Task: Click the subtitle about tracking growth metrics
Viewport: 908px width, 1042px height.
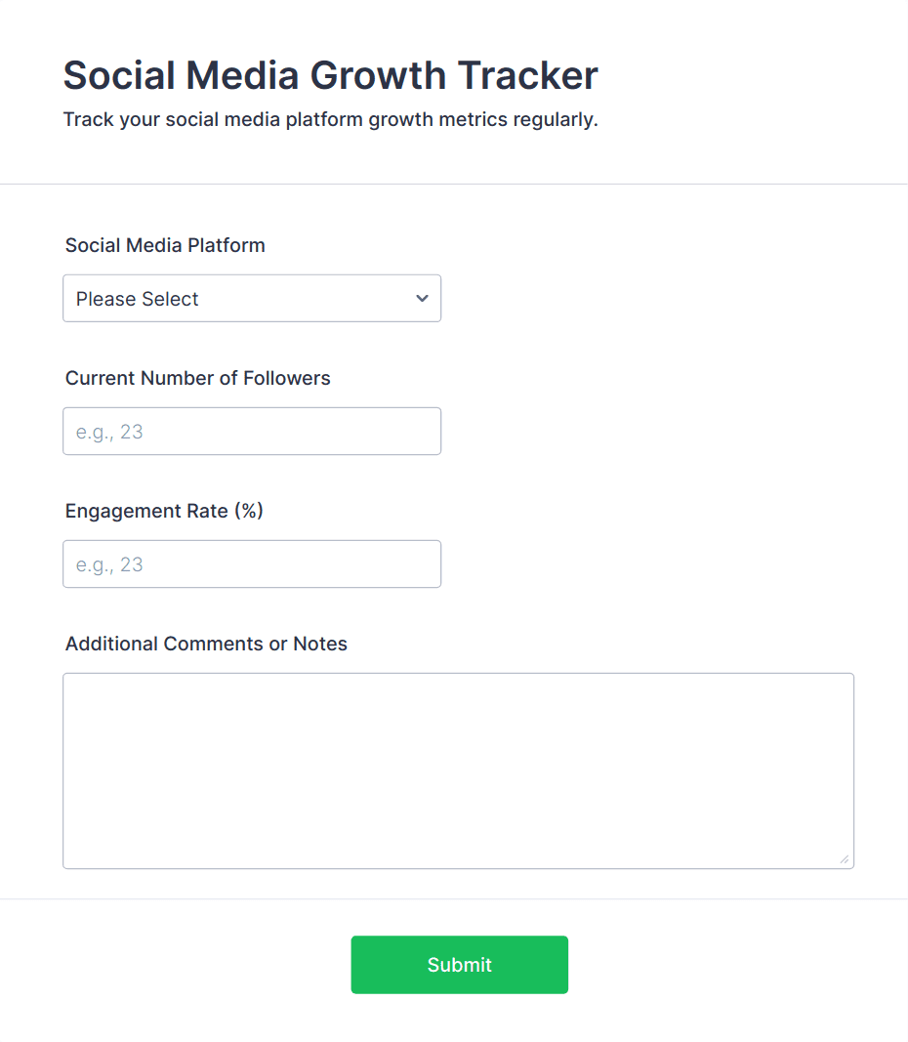Action: (330, 120)
